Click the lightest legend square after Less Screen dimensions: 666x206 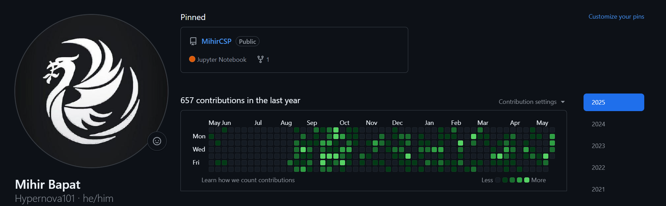(498, 180)
